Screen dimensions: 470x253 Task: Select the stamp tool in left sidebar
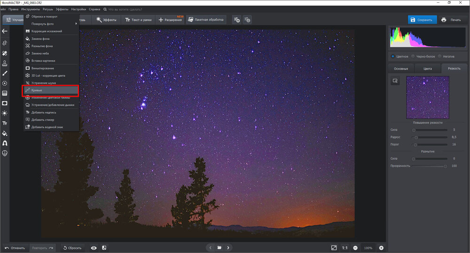tap(5, 63)
